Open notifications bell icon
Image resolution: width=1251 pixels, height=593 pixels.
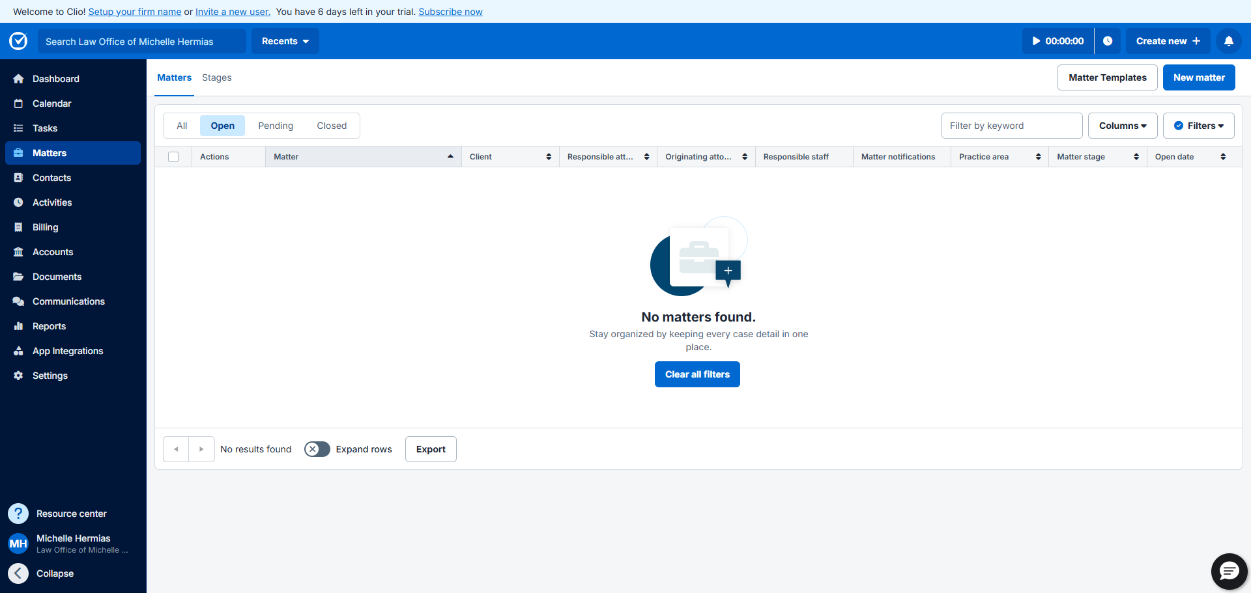tap(1228, 41)
